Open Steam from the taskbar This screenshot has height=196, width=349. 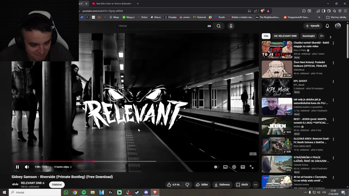click(x=137, y=192)
